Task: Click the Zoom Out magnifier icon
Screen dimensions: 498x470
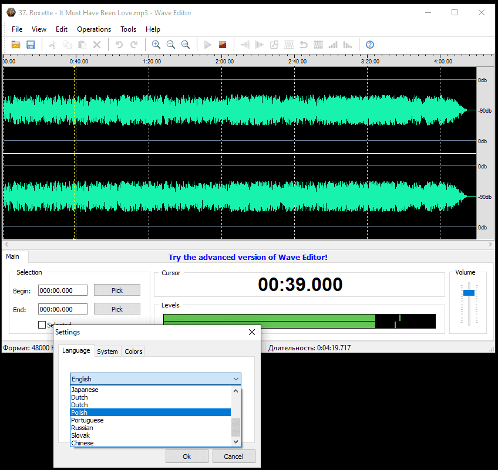Action: 171,45
